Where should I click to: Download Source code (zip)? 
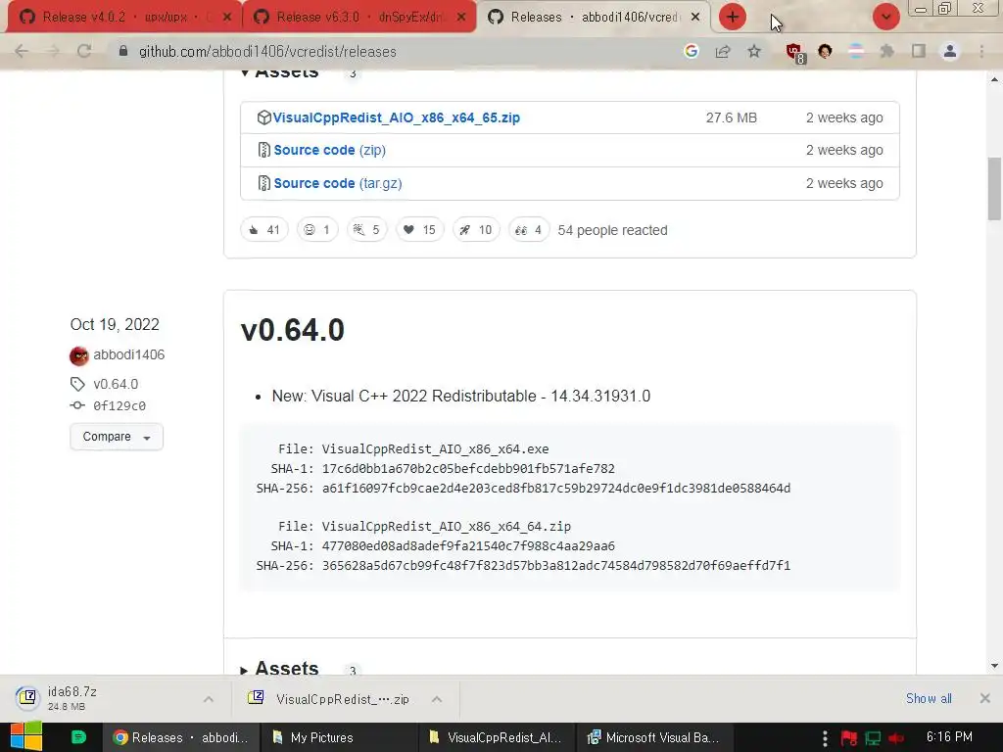pos(329,150)
